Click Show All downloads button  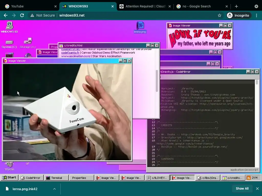pyautogui.click(x=242, y=189)
